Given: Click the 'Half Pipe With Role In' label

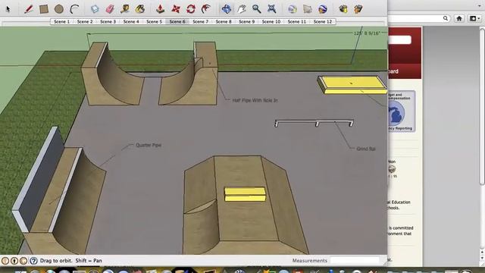Looking at the screenshot, I should tap(255, 100).
